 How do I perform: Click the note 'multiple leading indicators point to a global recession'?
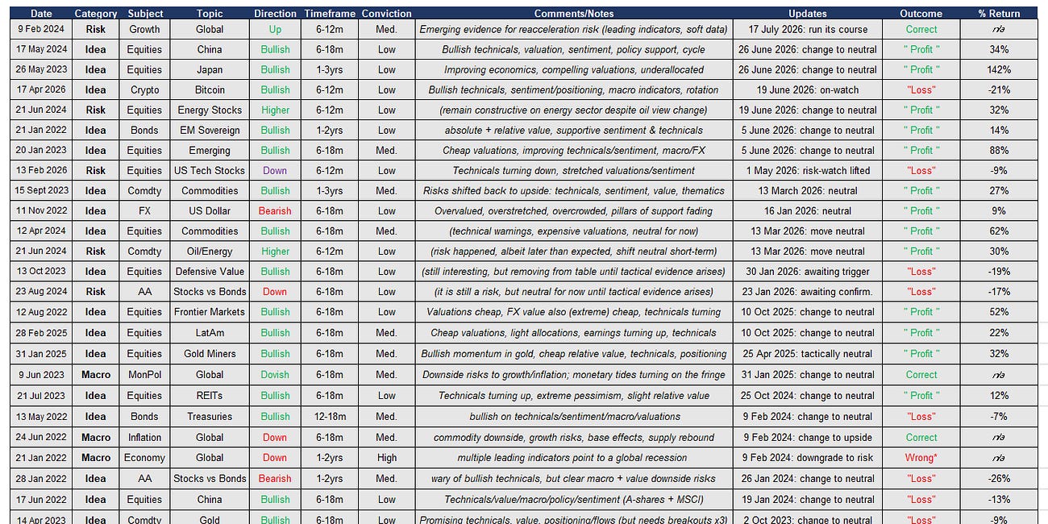574,457
